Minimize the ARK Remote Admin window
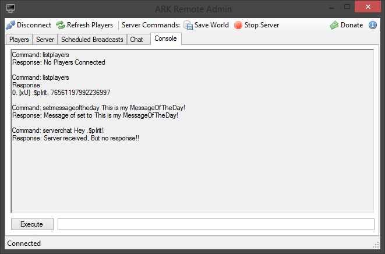 click(x=331, y=7)
